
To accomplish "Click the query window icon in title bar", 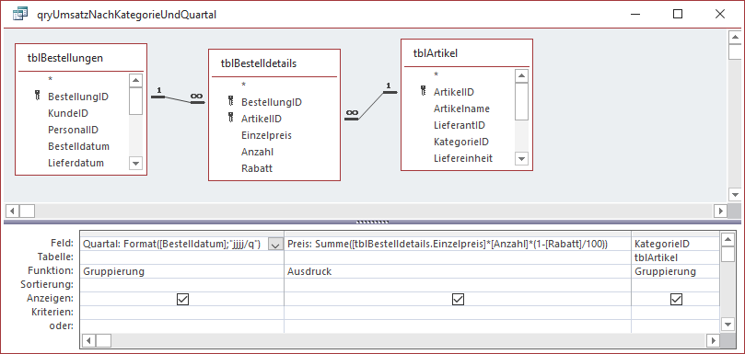I will 20,14.
